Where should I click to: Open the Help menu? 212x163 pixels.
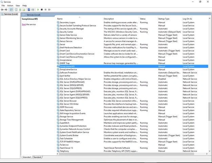pos(24,6)
